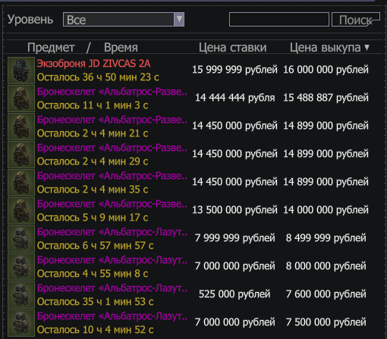The width and height of the screenshot is (387, 339).
Task: Select Альбатрос-Лазут icon with 35 ч 1 мин
Action: (x=21, y=295)
